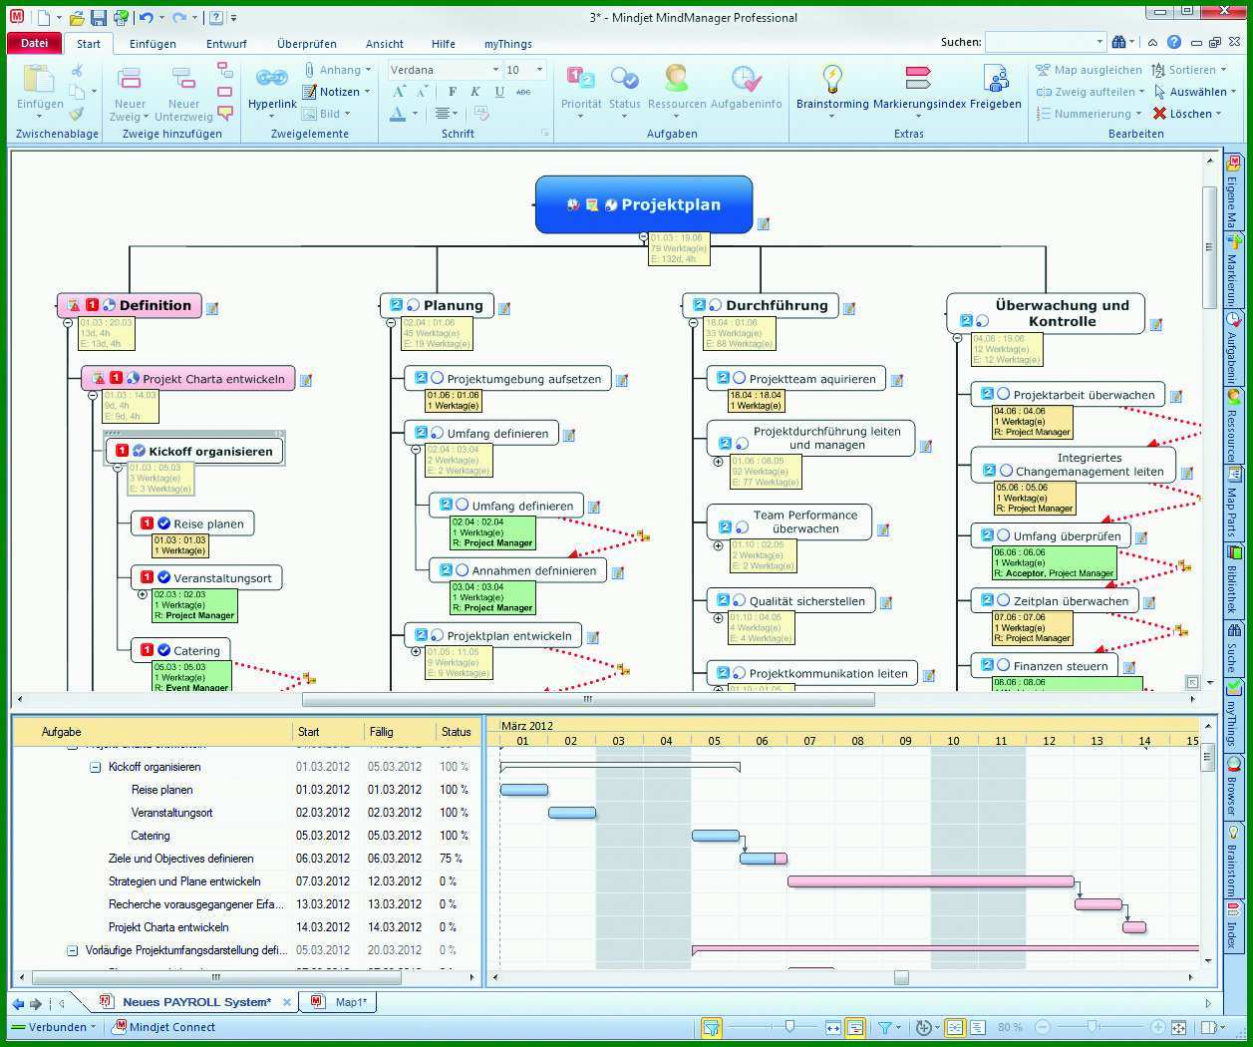Screen dimensions: 1253x1047
Task: Open the Datei menu
Action: click(x=34, y=43)
